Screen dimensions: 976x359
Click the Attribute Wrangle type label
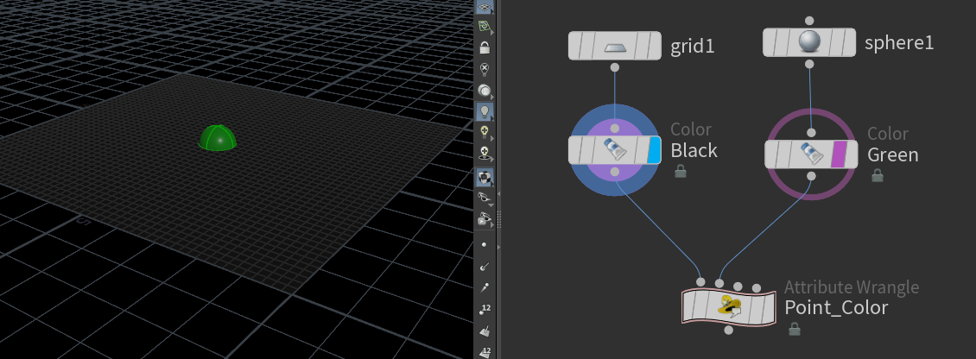[852, 287]
